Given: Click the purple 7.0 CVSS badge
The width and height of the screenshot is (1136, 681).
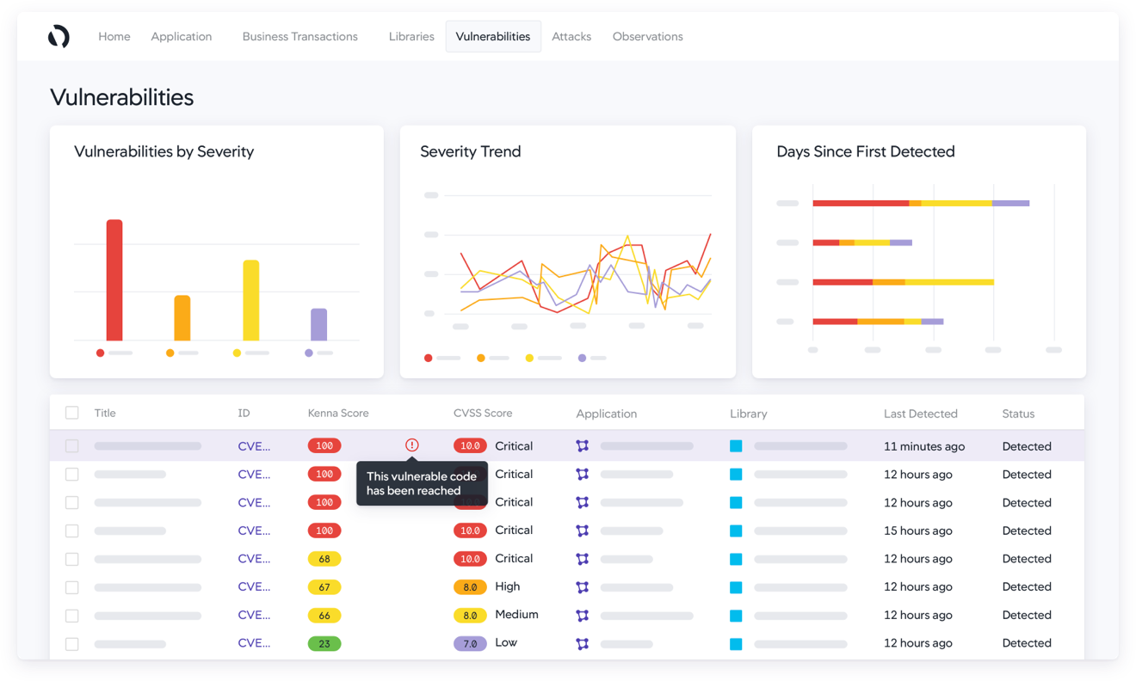Looking at the screenshot, I should pos(470,643).
